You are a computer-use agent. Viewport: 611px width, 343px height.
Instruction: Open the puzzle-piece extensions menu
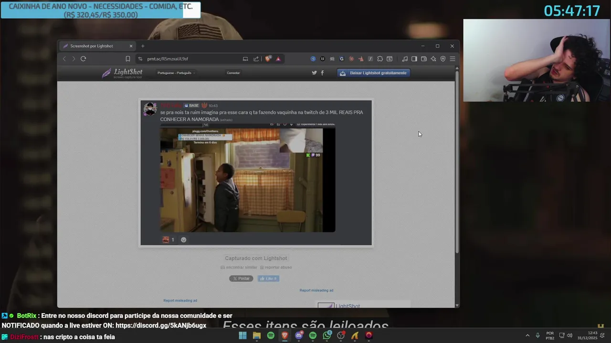point(380,59)
